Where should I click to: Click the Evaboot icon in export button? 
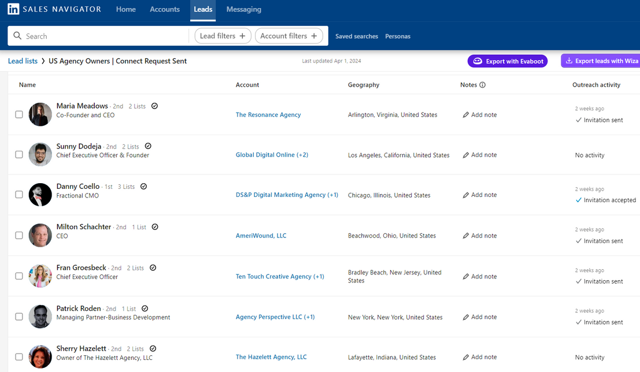pos(478,61)
